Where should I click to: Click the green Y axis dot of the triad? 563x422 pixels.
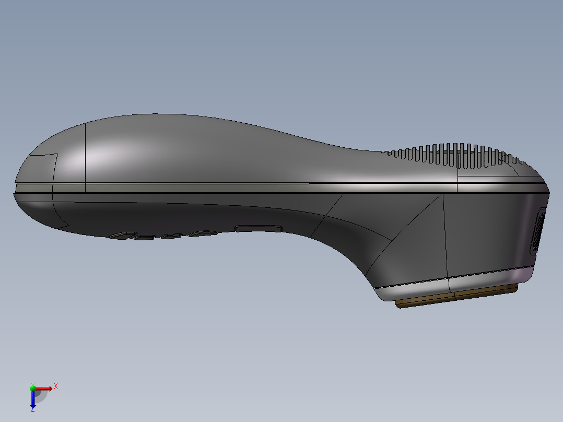(33, 388)
